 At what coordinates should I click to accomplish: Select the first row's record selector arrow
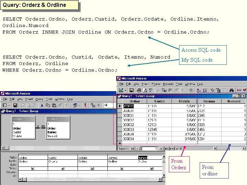pyautogui.click(x=120, y=106)
